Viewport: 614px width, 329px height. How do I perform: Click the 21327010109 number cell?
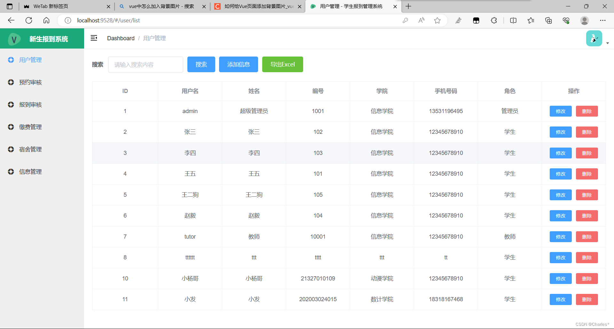pos(318,279)
